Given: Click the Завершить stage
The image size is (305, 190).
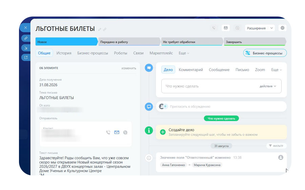Looking at the screenshot, I should (255, 42).
